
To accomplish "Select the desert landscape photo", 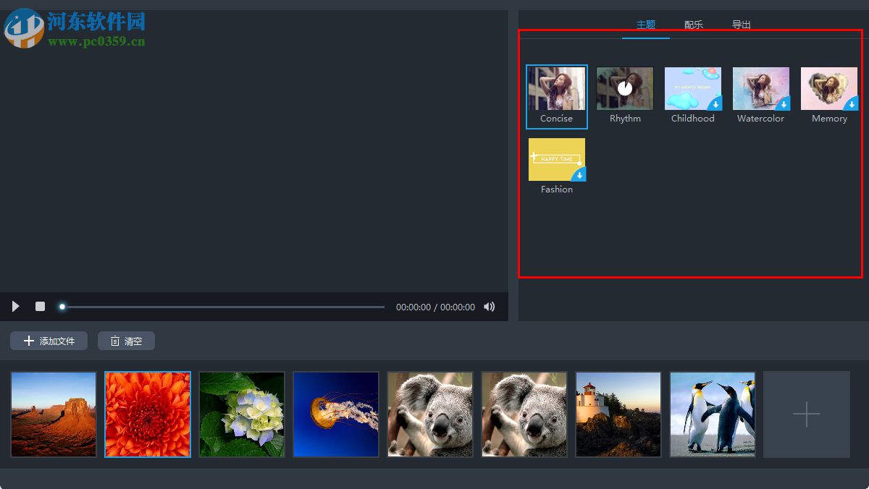I will pos(54,414).
